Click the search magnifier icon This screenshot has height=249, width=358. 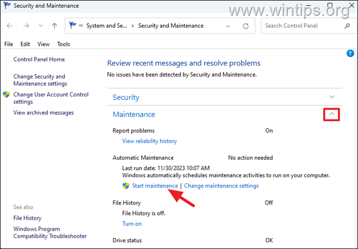click(x=347, y=26)
